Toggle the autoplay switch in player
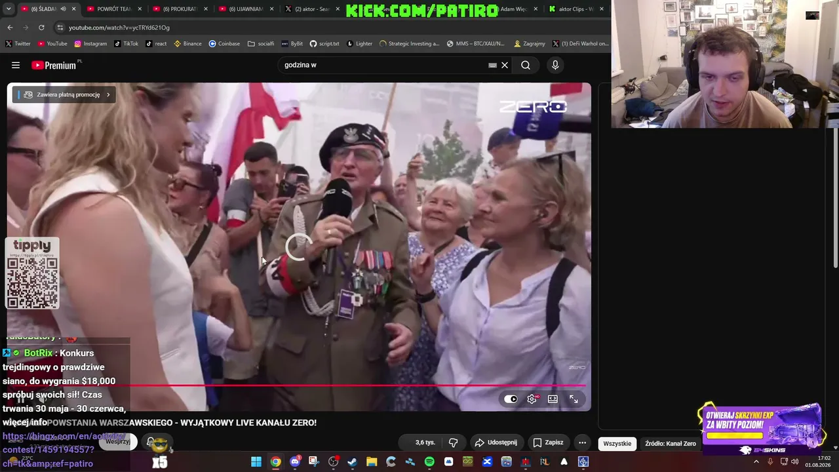Viewport: 839px width, 472px height. click(511, 399)
